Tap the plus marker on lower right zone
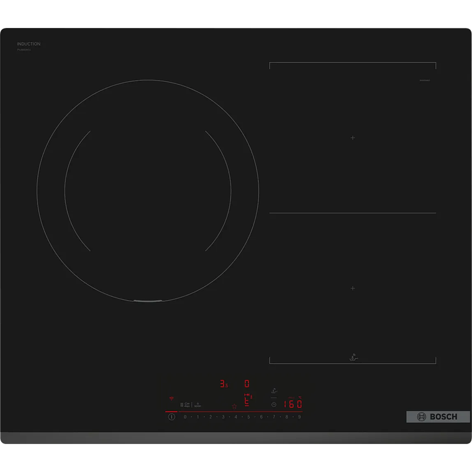The image size is (472, 472). [353, 288]
